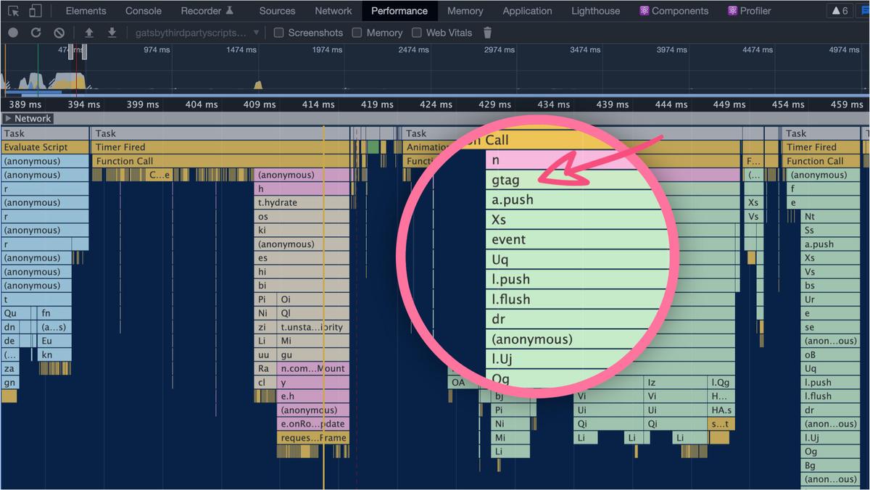This screenshot has height=490, width=870.
Task: Click the save profile download icon
Action: click(x=112, y=33)
